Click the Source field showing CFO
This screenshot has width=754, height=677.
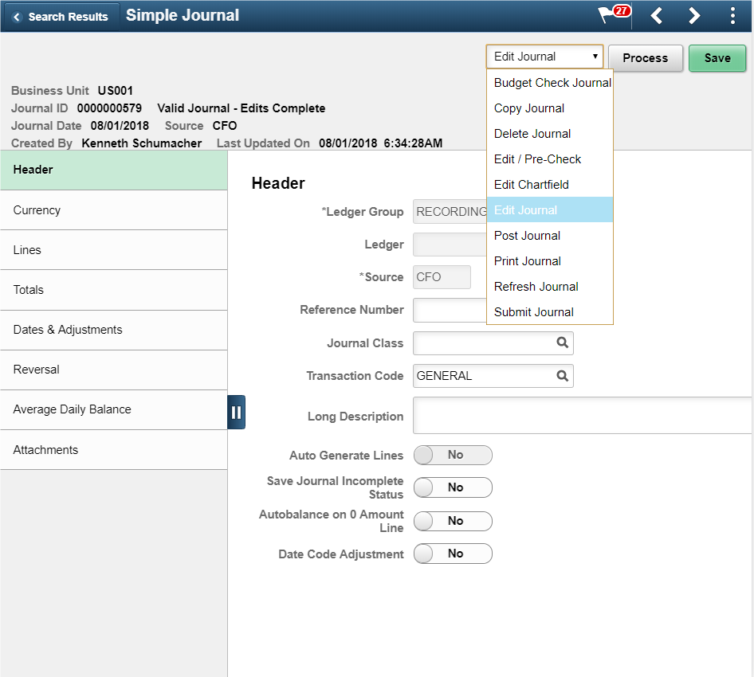(442, 277)
